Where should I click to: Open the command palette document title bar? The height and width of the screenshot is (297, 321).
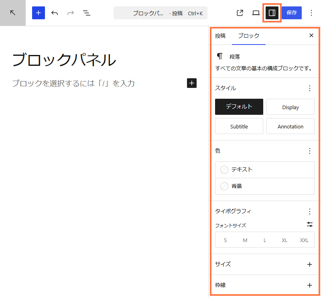click(x=160, y=13)
